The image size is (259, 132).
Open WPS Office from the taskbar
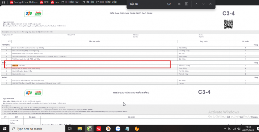[x=99, y=129]
